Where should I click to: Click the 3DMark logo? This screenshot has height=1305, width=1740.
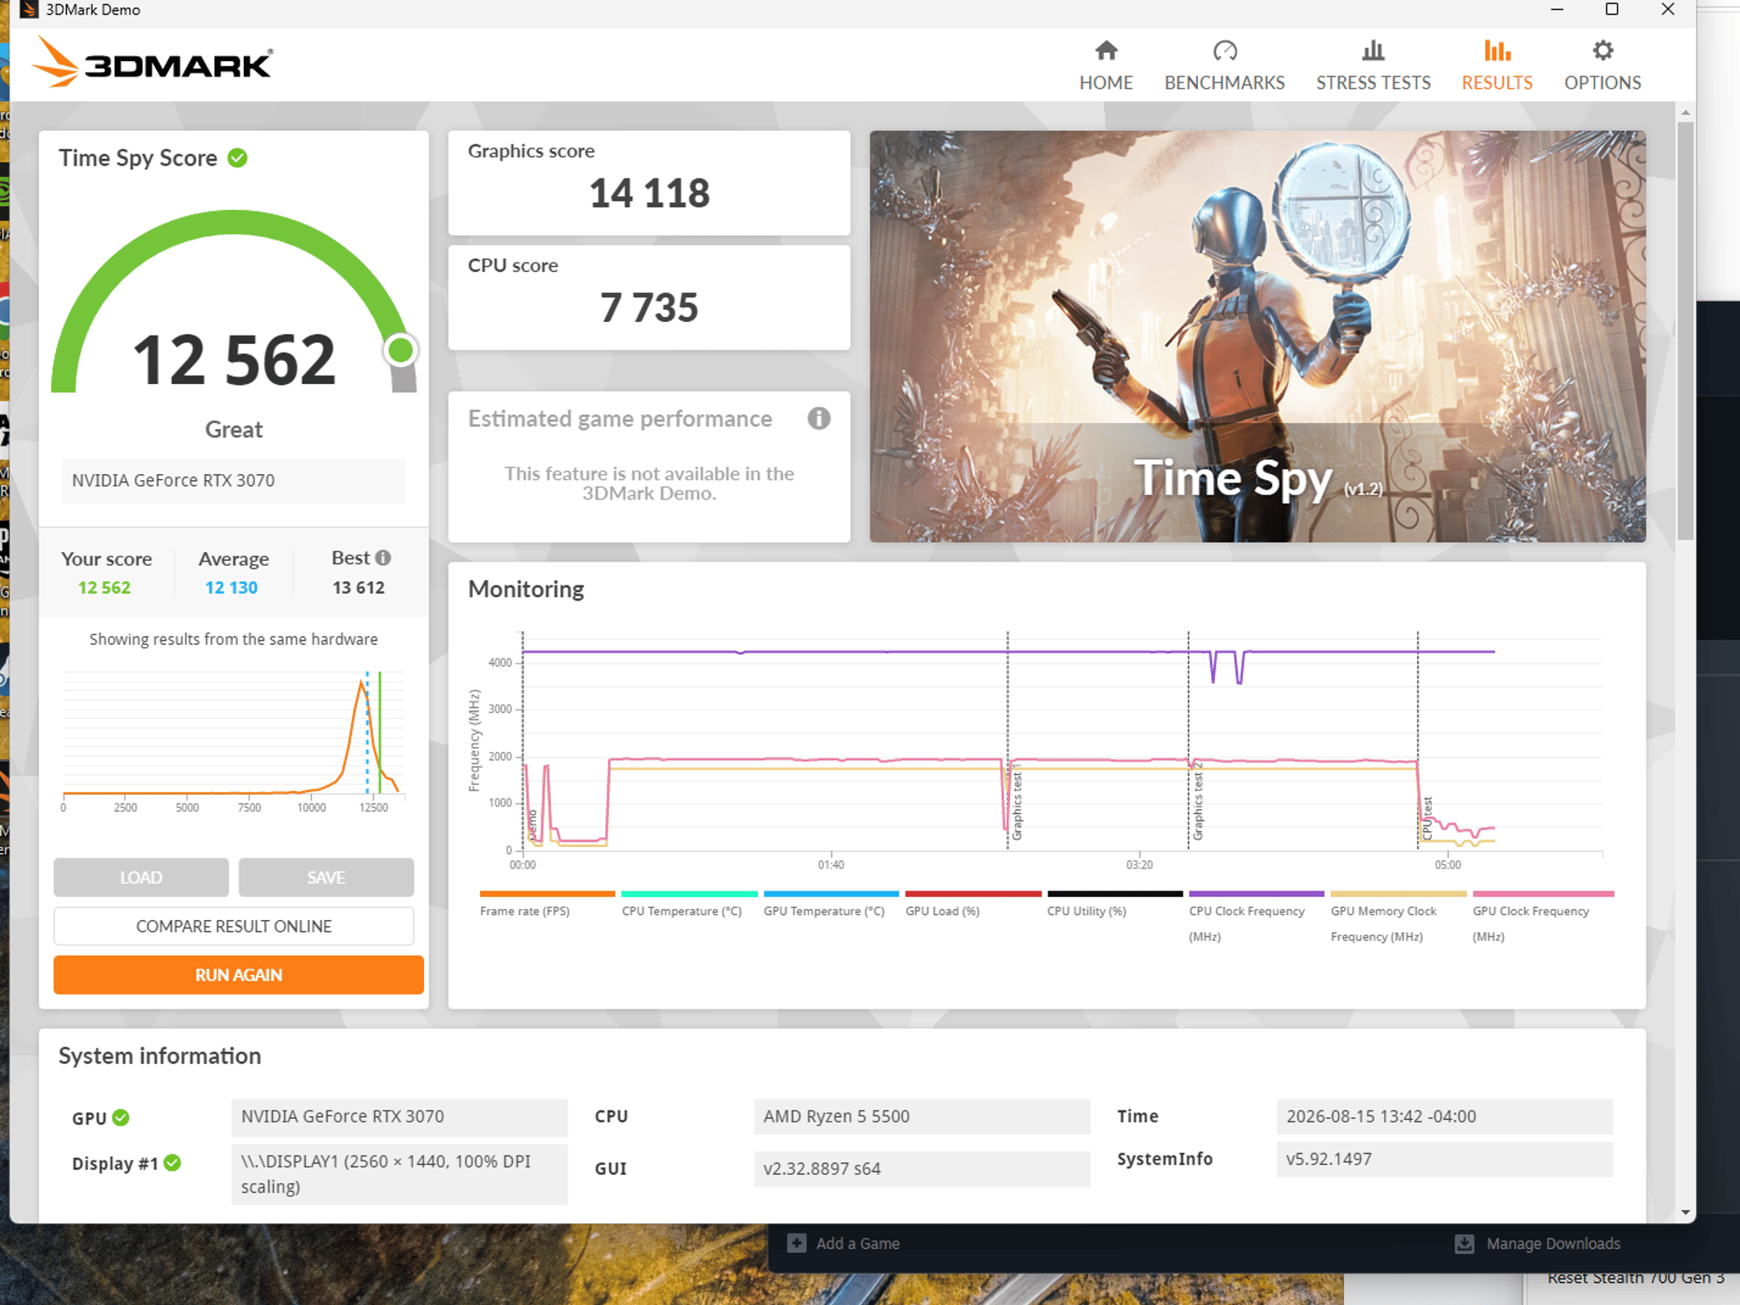tap(152, 62)
